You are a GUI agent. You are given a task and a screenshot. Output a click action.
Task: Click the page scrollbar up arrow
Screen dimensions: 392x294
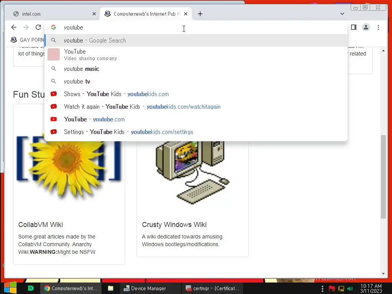[x=383, y=51]
